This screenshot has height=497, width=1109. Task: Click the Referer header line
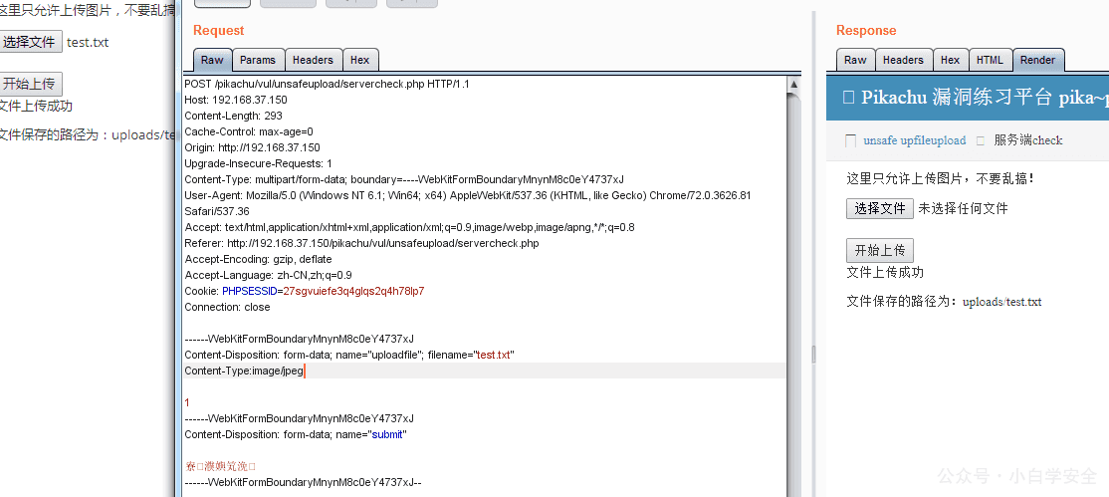[x=361, y=244]
